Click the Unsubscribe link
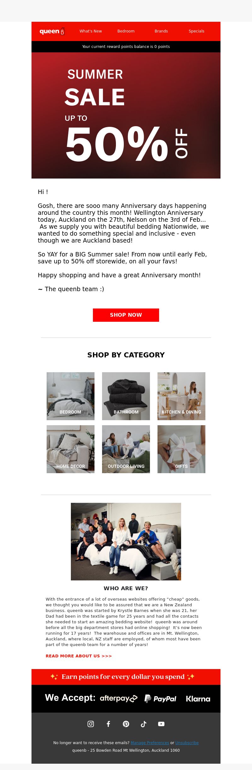 187,743
